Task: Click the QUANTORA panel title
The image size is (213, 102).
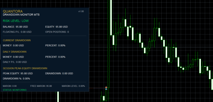Action: (x=13, y=11)
